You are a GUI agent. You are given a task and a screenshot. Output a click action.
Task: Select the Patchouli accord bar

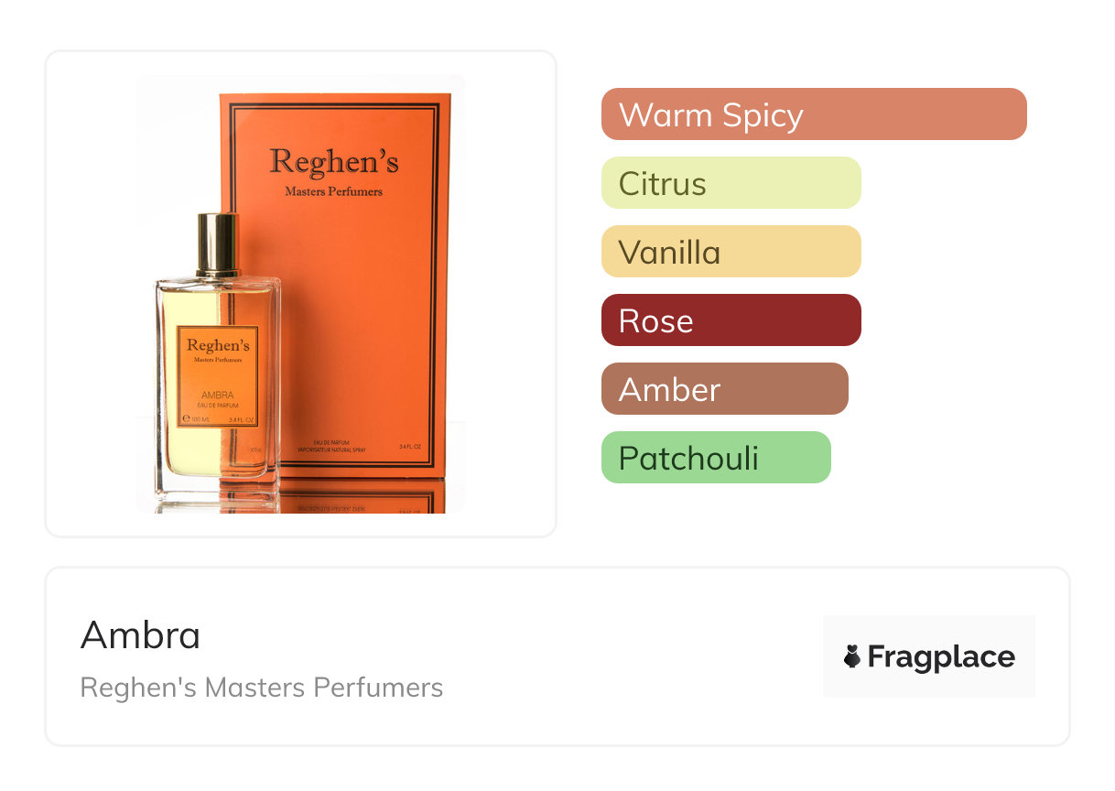click(716, 458)
